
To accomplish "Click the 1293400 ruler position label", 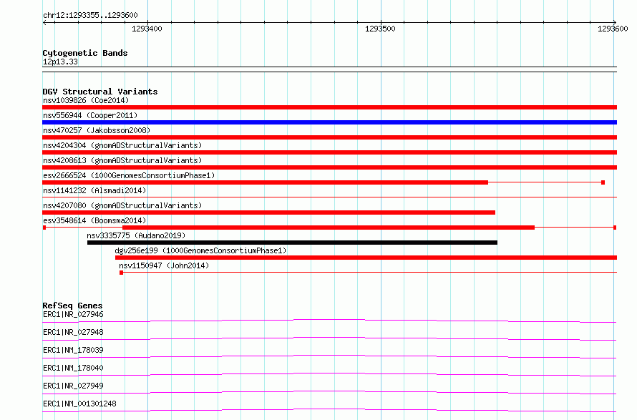I will (147, 29).
